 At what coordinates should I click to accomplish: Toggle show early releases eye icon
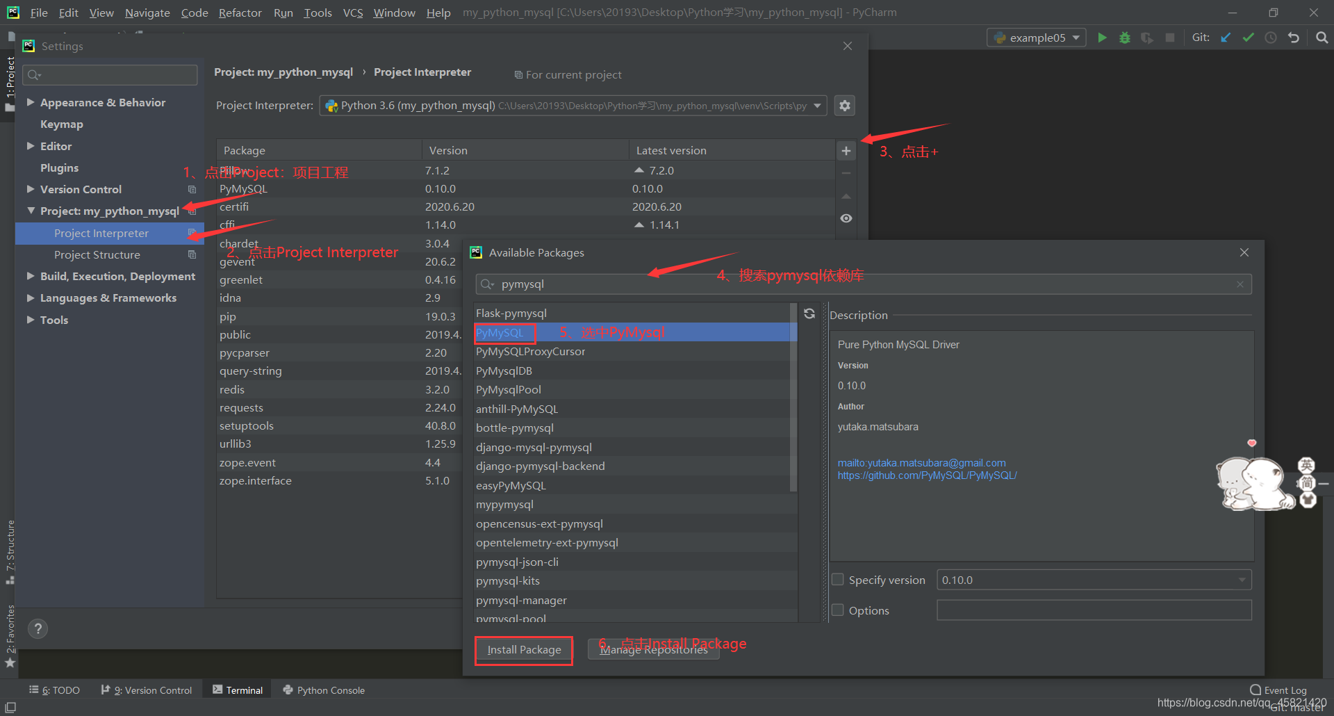point(846,218)
